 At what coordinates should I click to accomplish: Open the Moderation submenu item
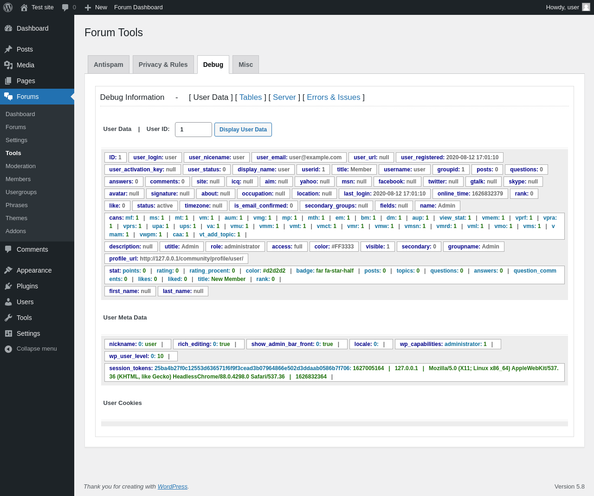tap(20, 166)
